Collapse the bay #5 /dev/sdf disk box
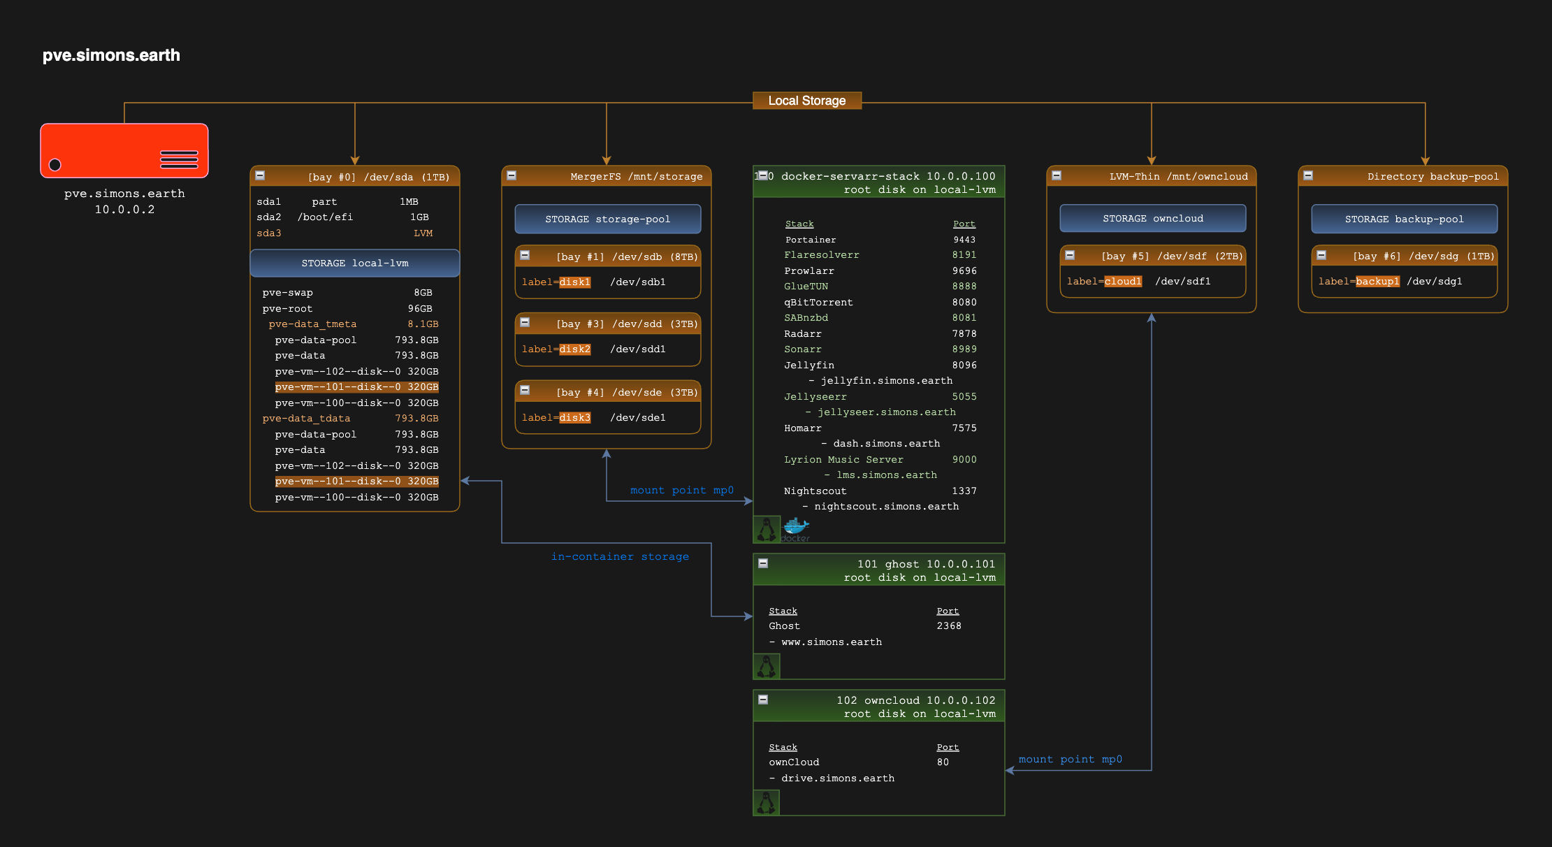 [1070, 256]
